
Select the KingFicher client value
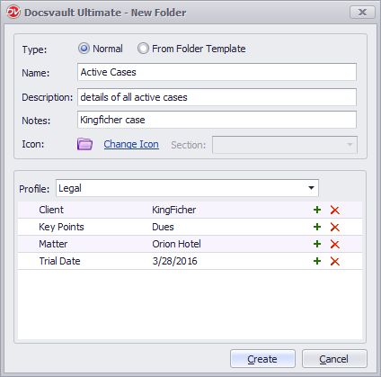[x=174, y=210]
